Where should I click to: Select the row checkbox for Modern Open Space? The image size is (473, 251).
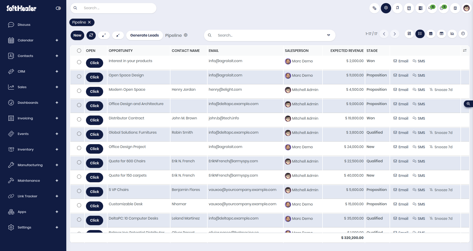point(79,91)
